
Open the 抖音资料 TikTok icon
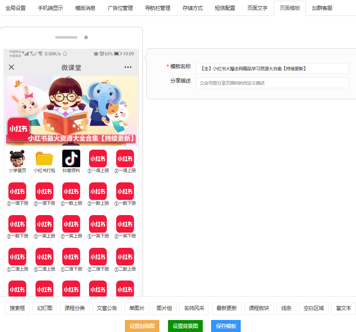point(71,159)
